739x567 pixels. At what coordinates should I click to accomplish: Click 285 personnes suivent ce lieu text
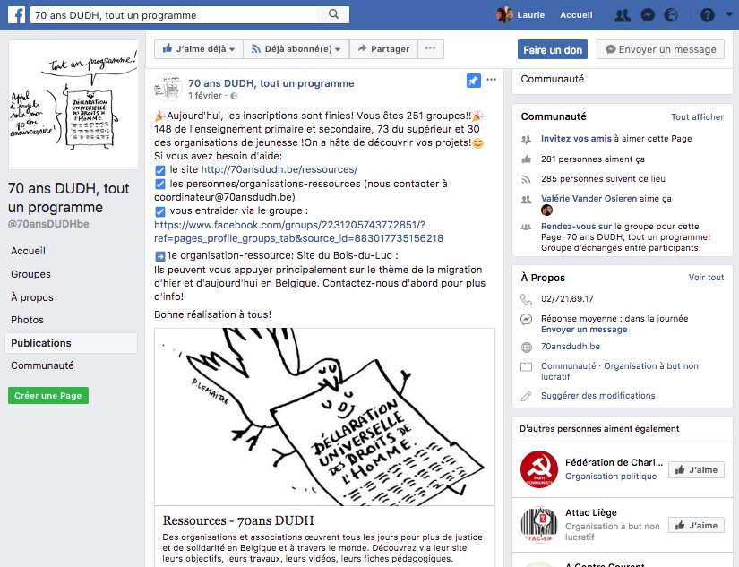603,178
